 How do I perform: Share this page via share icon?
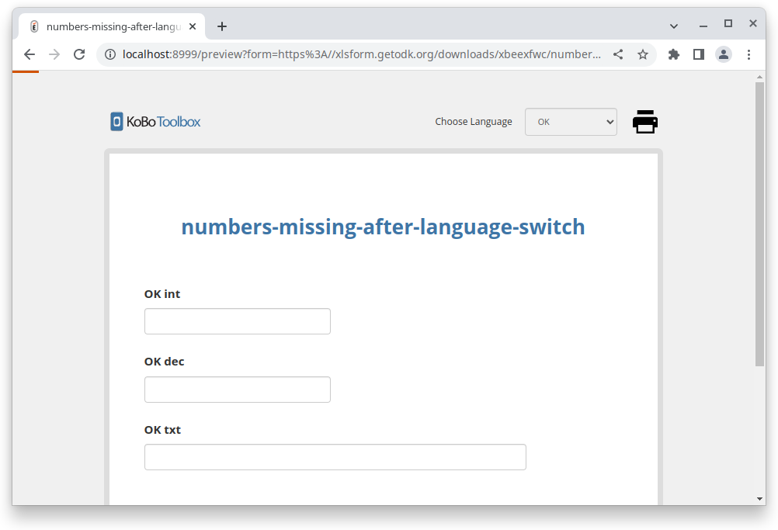[618, 54]
